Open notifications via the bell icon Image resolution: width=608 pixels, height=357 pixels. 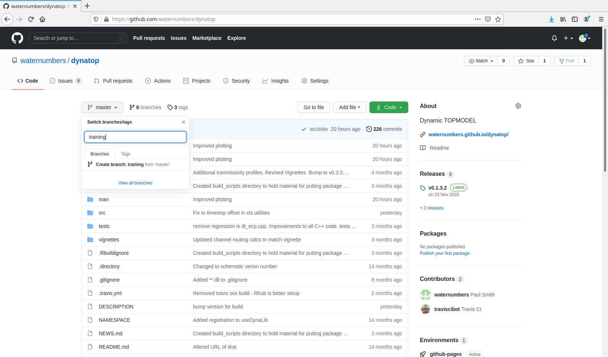(x=554, y=38)
